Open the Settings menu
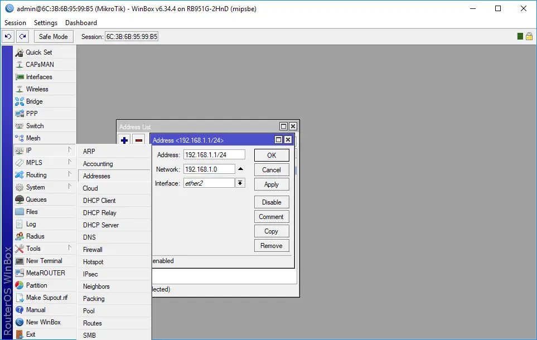Screen dimensions: 537x340 [x=46, y=23]
